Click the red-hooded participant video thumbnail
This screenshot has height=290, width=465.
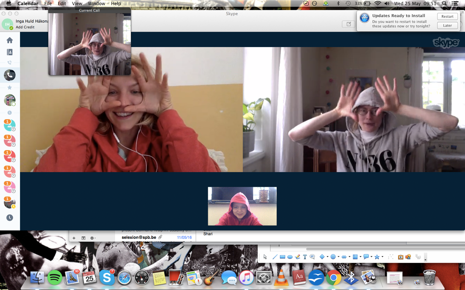(x=242, y=206)
